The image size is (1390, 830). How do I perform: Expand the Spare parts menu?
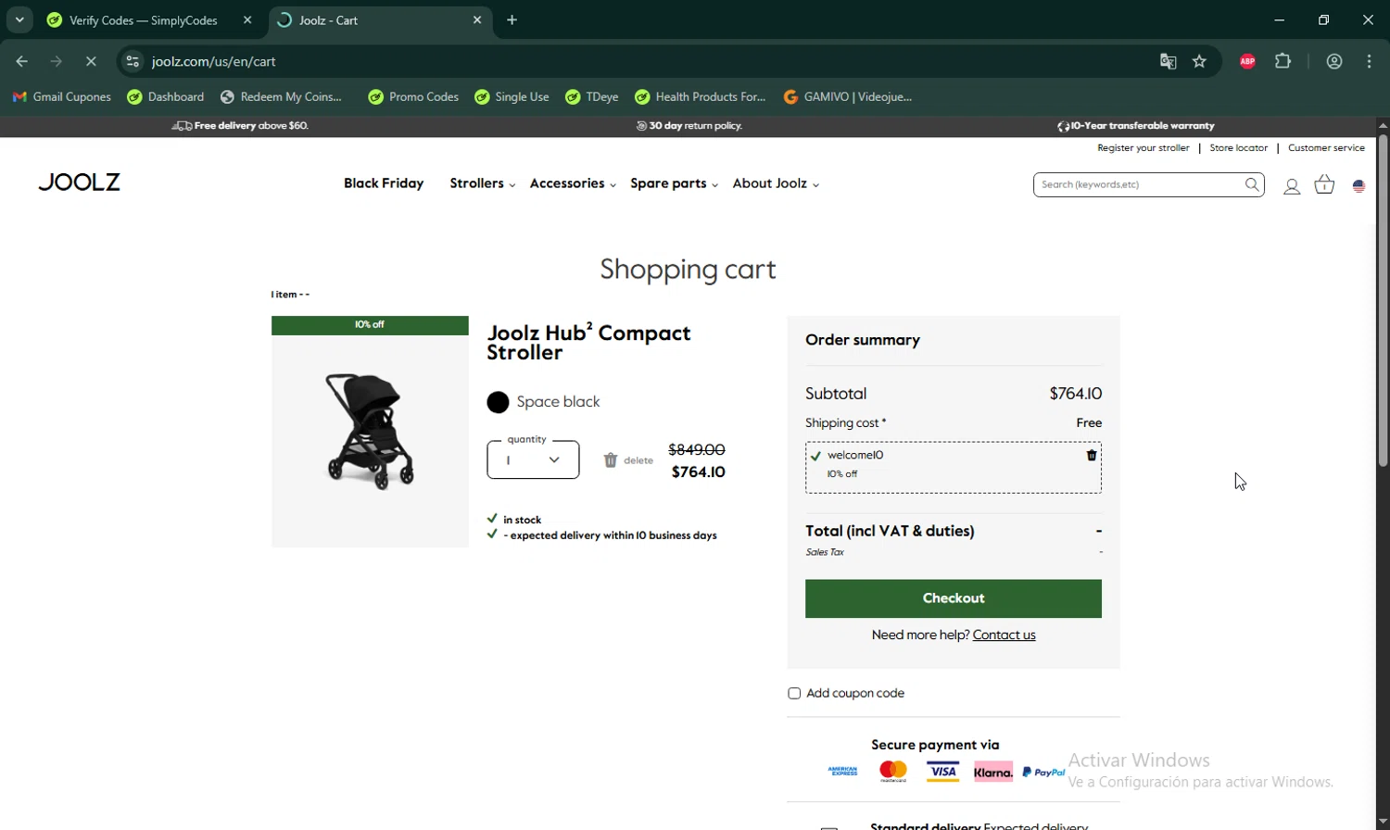(x=674, y=184)
